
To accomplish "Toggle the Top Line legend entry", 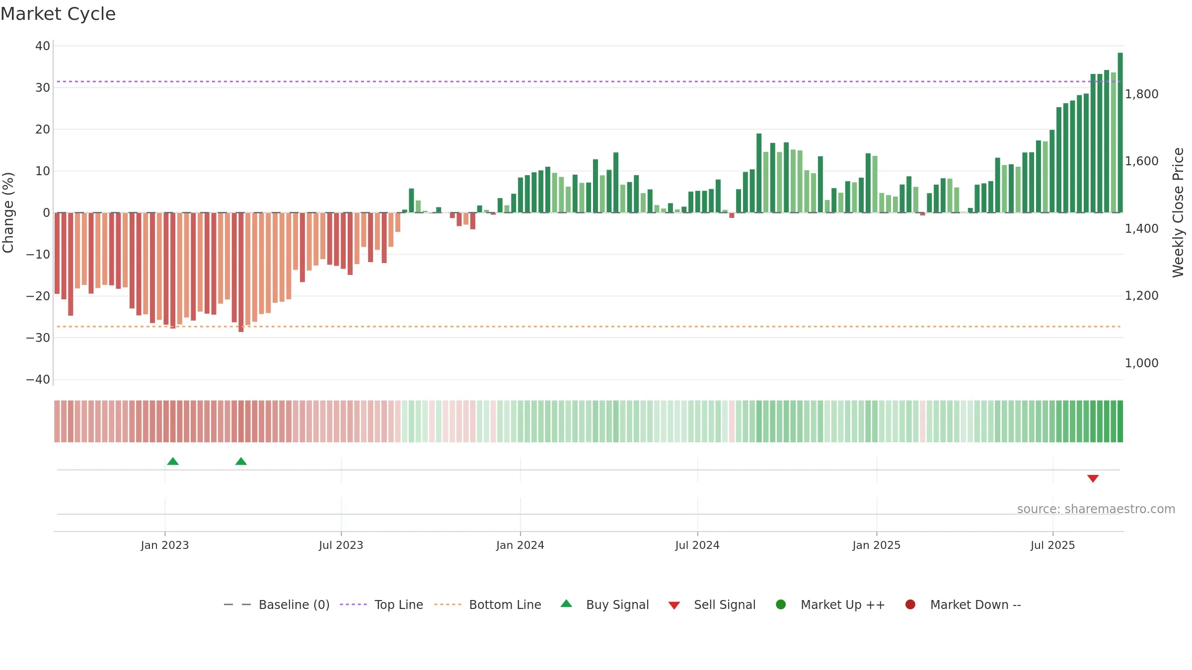I will [x=381, y=604].
